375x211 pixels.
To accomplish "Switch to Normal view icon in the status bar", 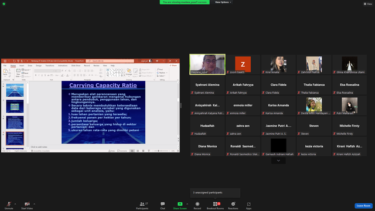I will tap(132, 151).
